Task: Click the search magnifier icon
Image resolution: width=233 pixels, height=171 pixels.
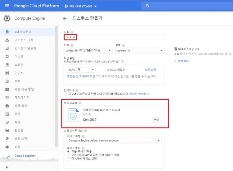Action: pyautogui.click(x=147, y=6)
